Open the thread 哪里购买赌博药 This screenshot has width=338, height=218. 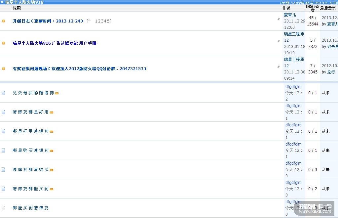pyautogui.click(x=30, y=151)
